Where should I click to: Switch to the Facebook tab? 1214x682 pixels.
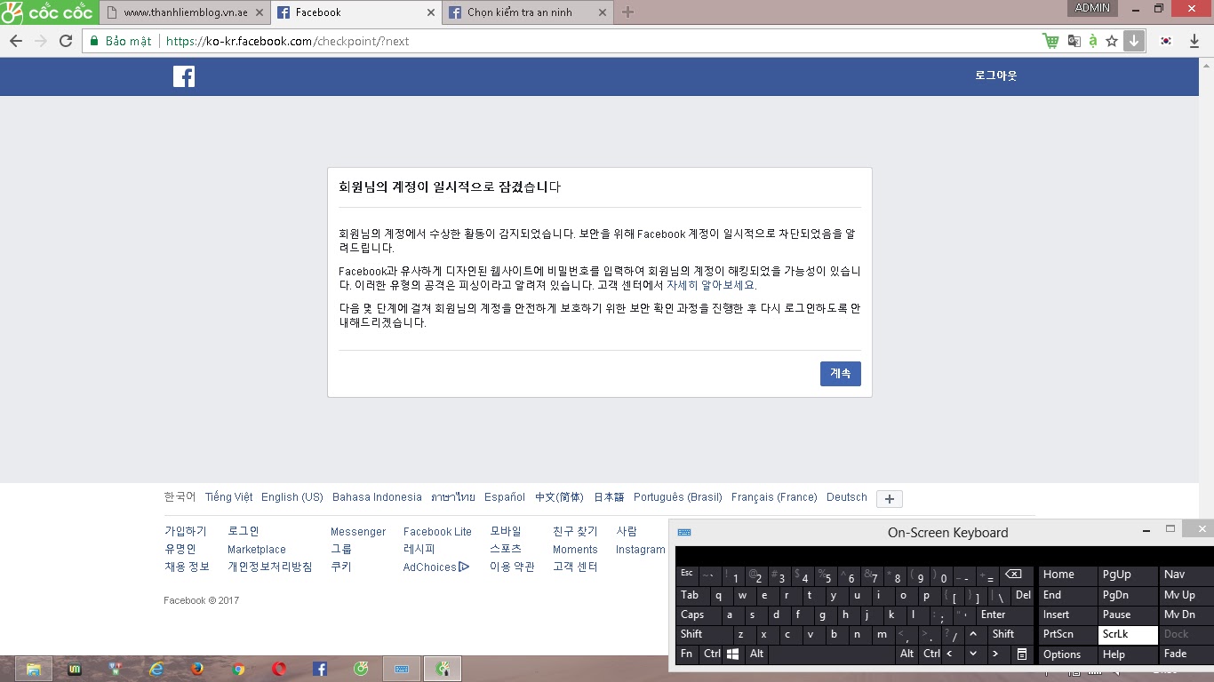(x=355, y=12)
